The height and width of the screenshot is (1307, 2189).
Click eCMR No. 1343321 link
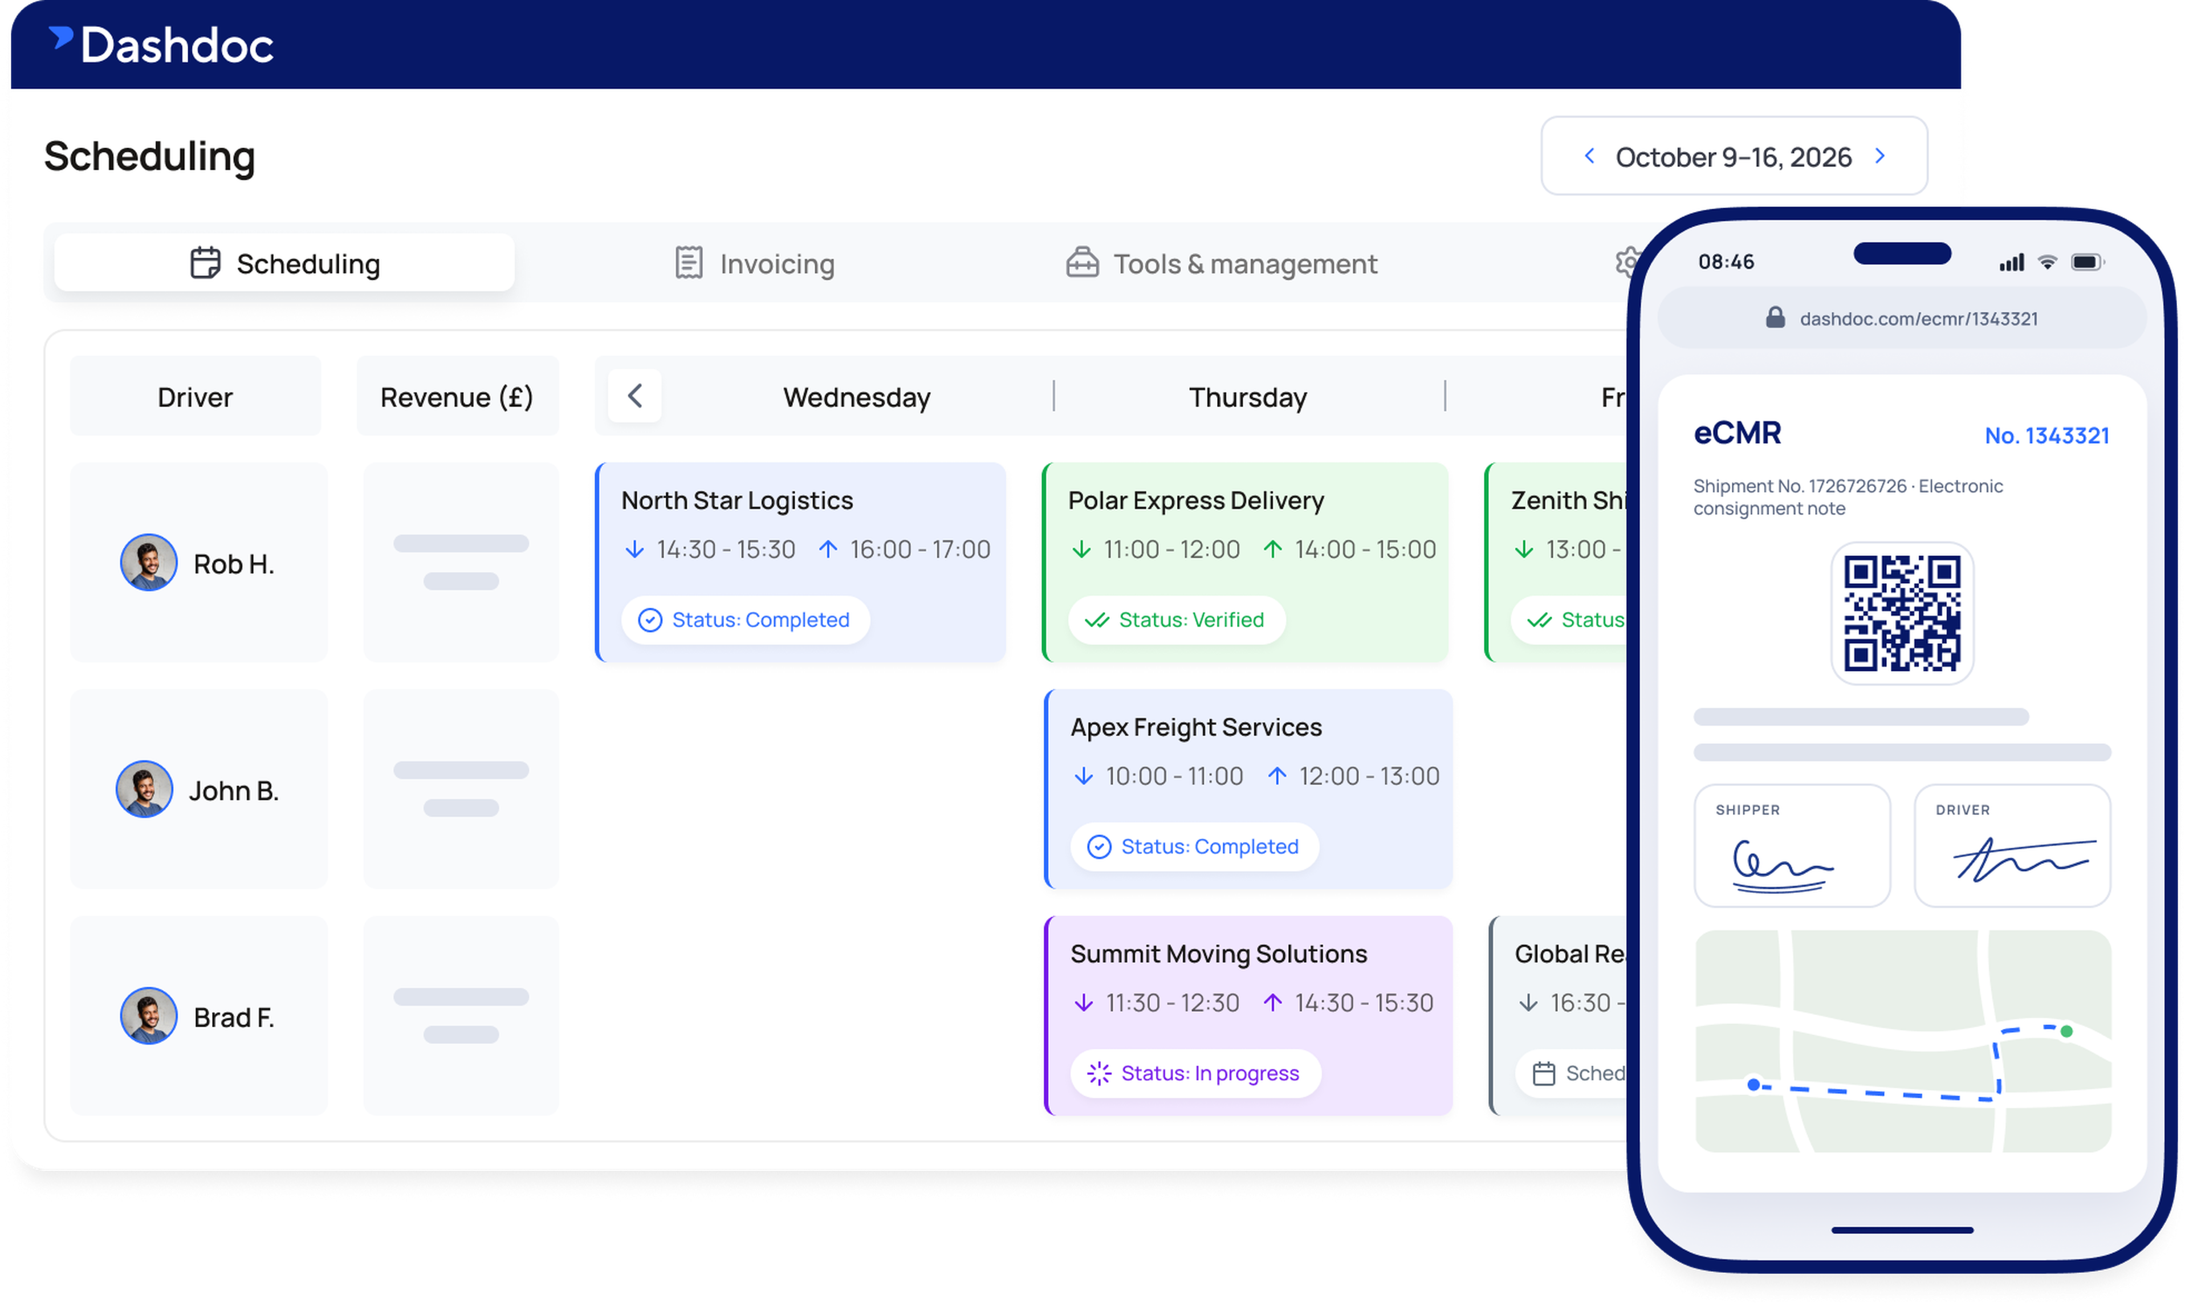click(x=2047, y=436)
